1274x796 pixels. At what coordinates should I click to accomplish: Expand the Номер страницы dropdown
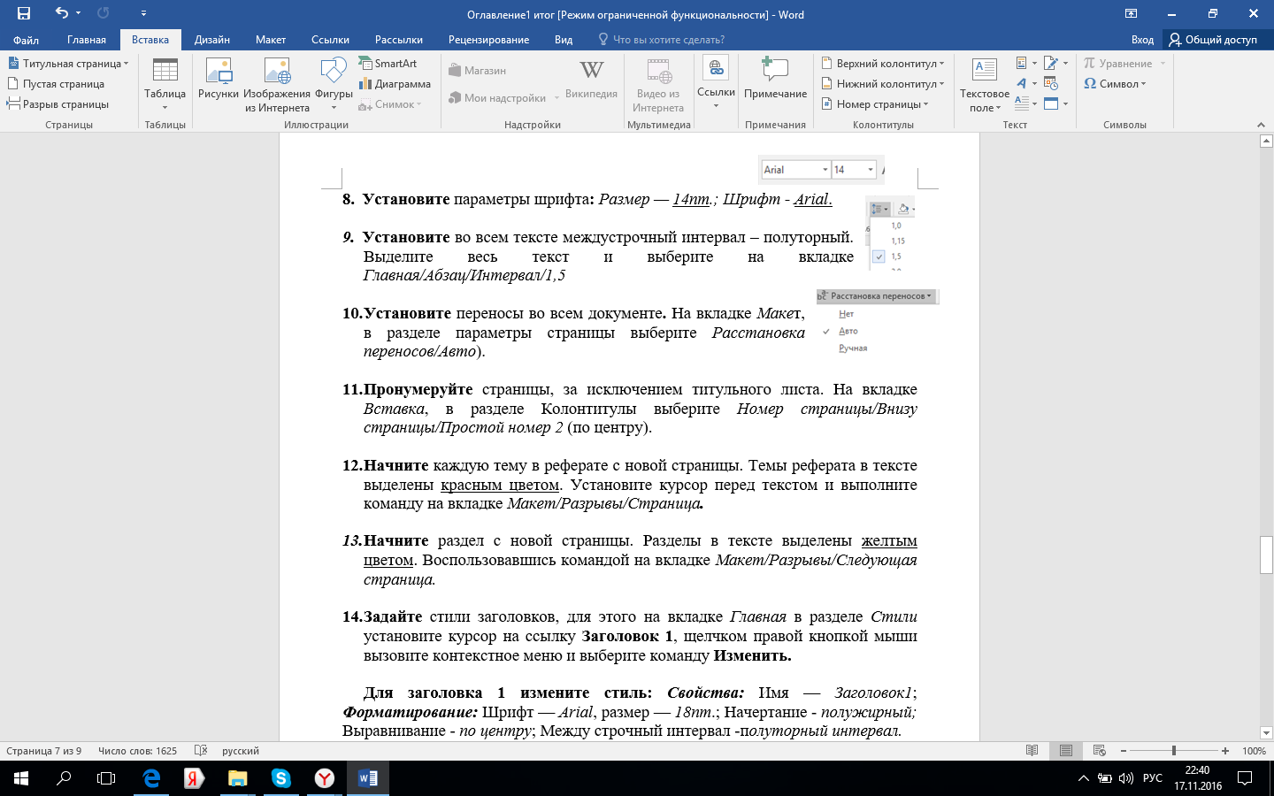click(925, 104)
